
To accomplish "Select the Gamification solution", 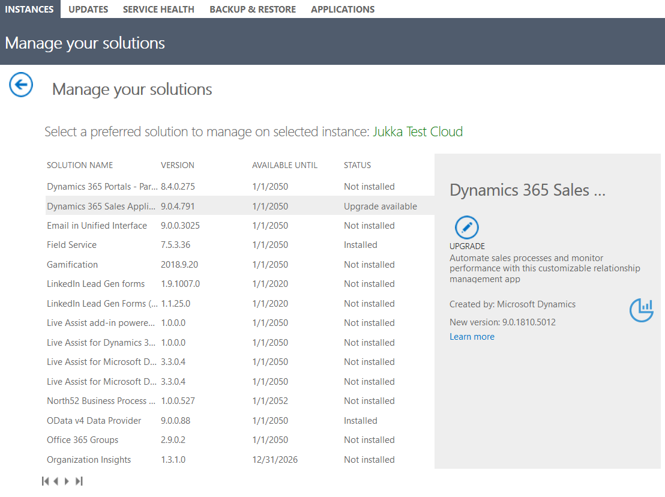I will coord(240,265).
